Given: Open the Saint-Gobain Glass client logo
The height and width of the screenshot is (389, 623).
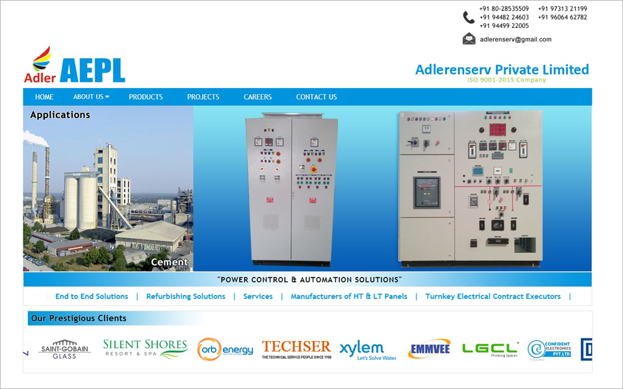Looking at the screenshot, I should click(64, 349).
